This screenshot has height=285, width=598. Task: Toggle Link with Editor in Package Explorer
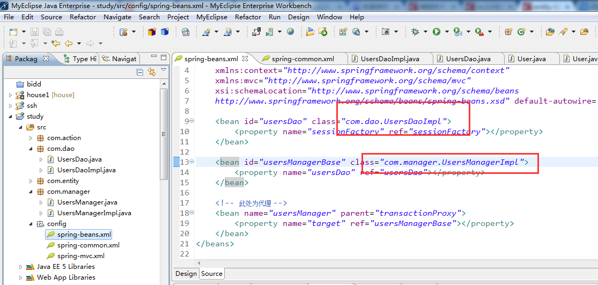pyautogui.click(x=152, y=72)
